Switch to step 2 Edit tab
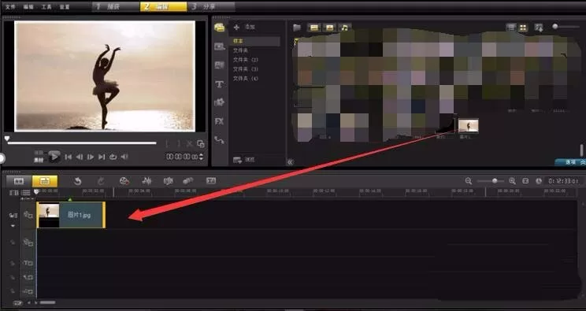The image size is (586, 311). pyautogui.click(x=163, y=7)
